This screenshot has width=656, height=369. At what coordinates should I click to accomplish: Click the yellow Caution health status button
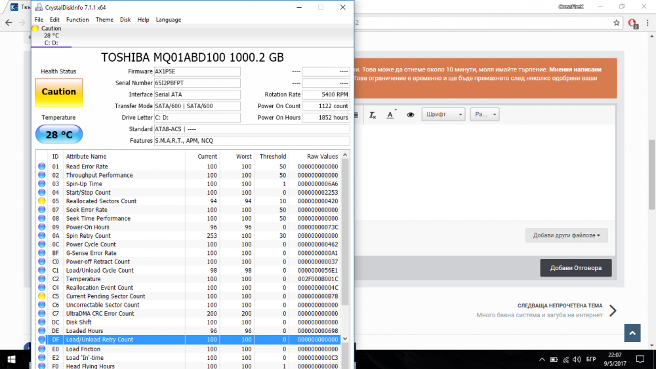point(59,92)
